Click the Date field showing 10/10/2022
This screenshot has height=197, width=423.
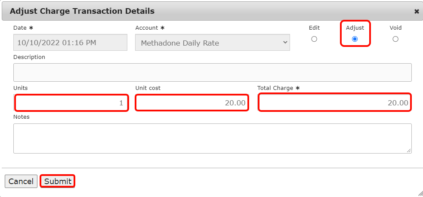(70, 43)
